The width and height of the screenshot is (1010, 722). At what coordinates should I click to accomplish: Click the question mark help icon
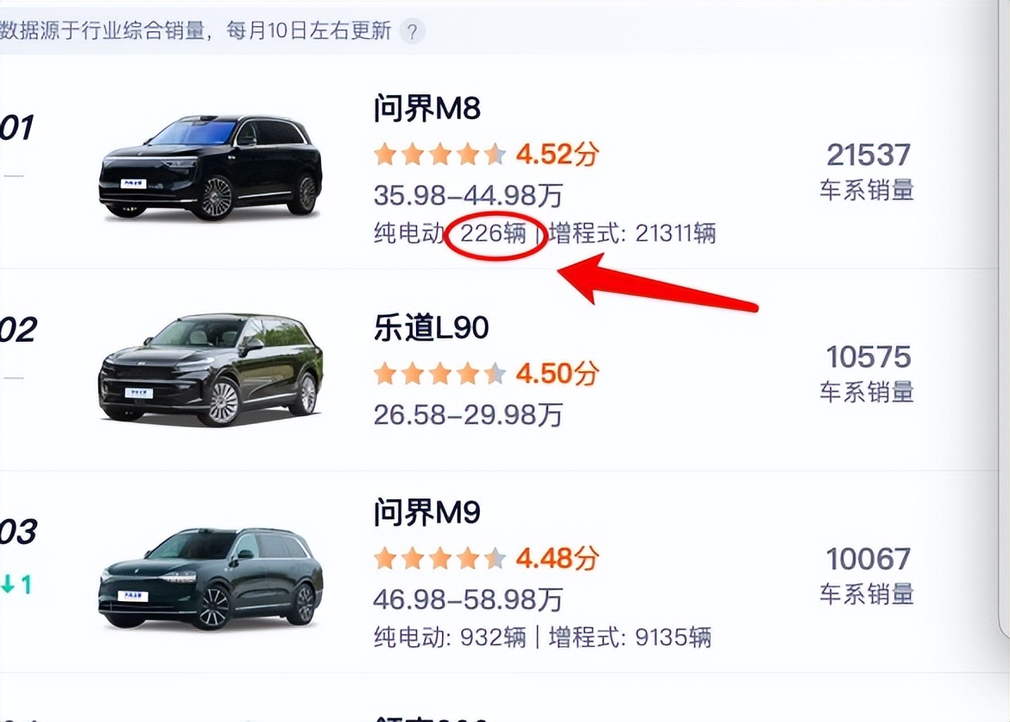(413, 30)
